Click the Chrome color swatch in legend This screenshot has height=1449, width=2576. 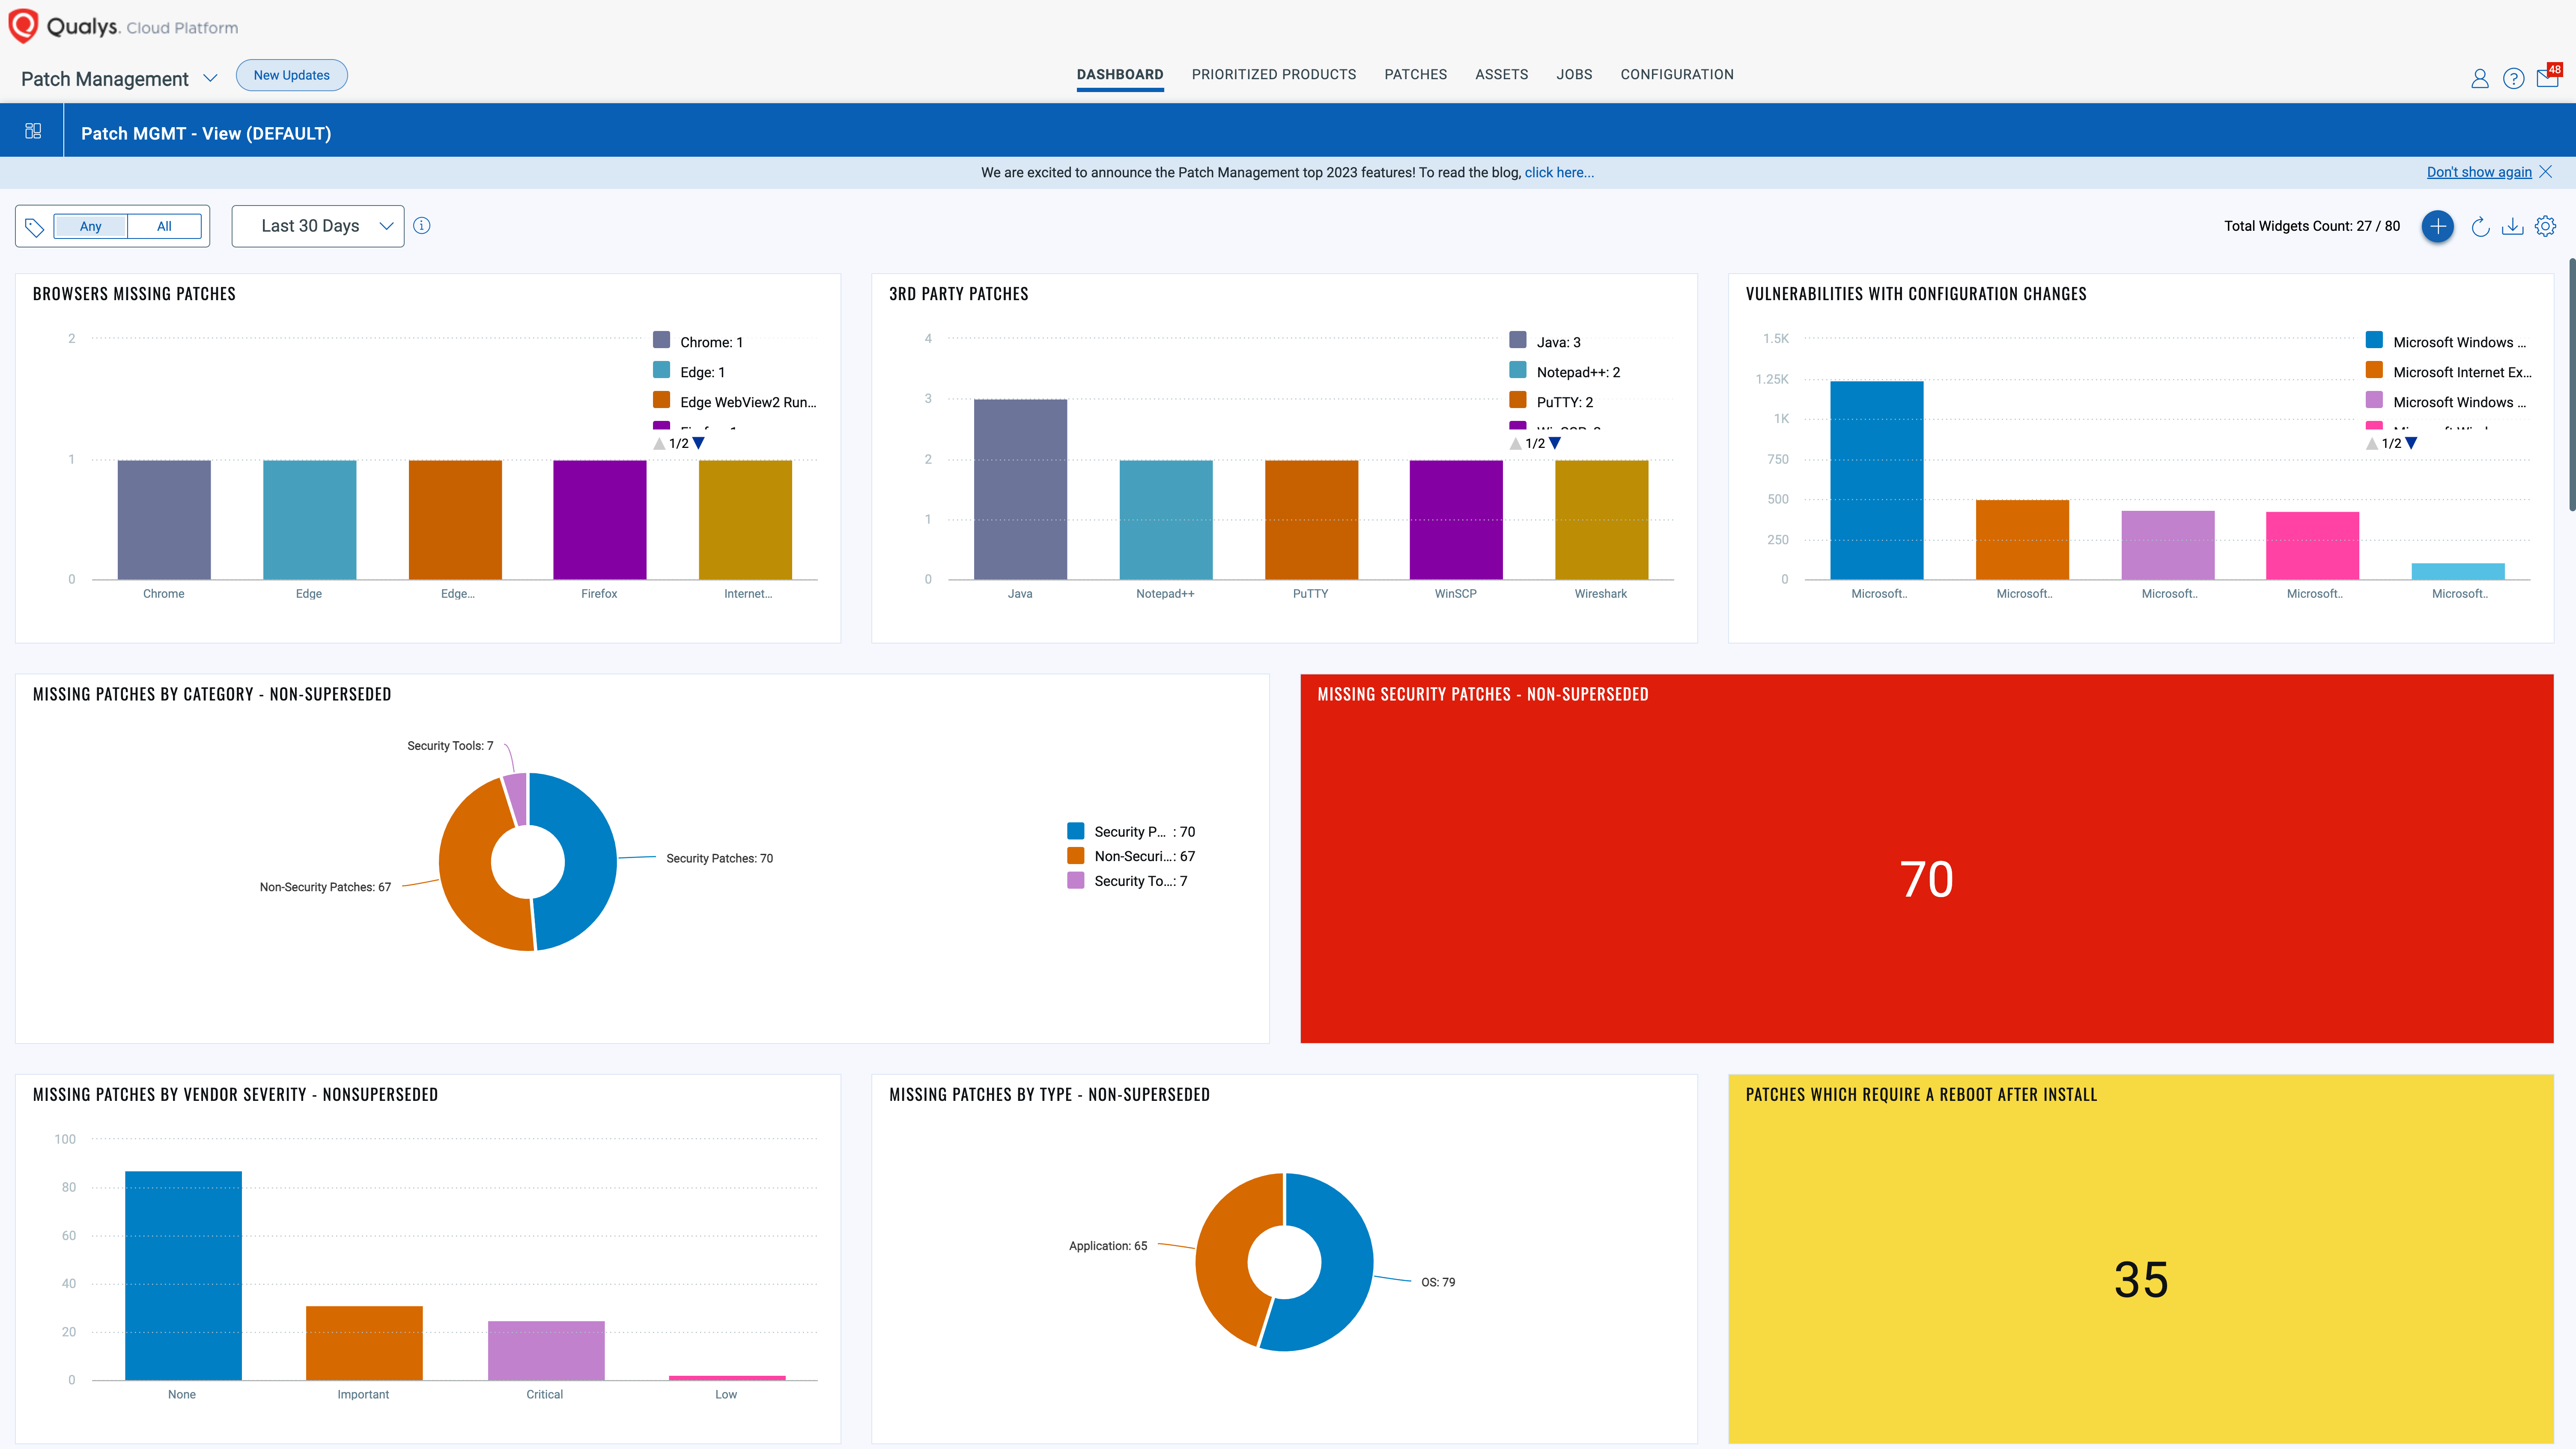661,340
